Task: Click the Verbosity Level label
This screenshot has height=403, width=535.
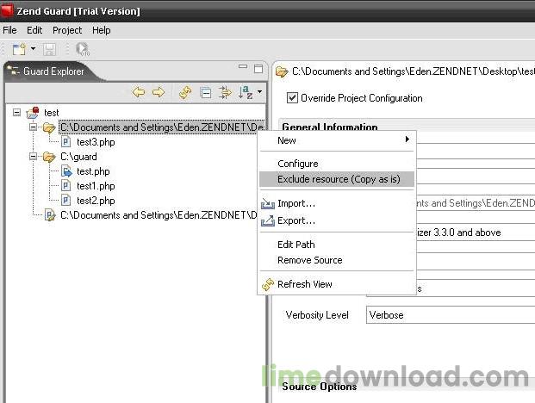Action: (317, 315)
